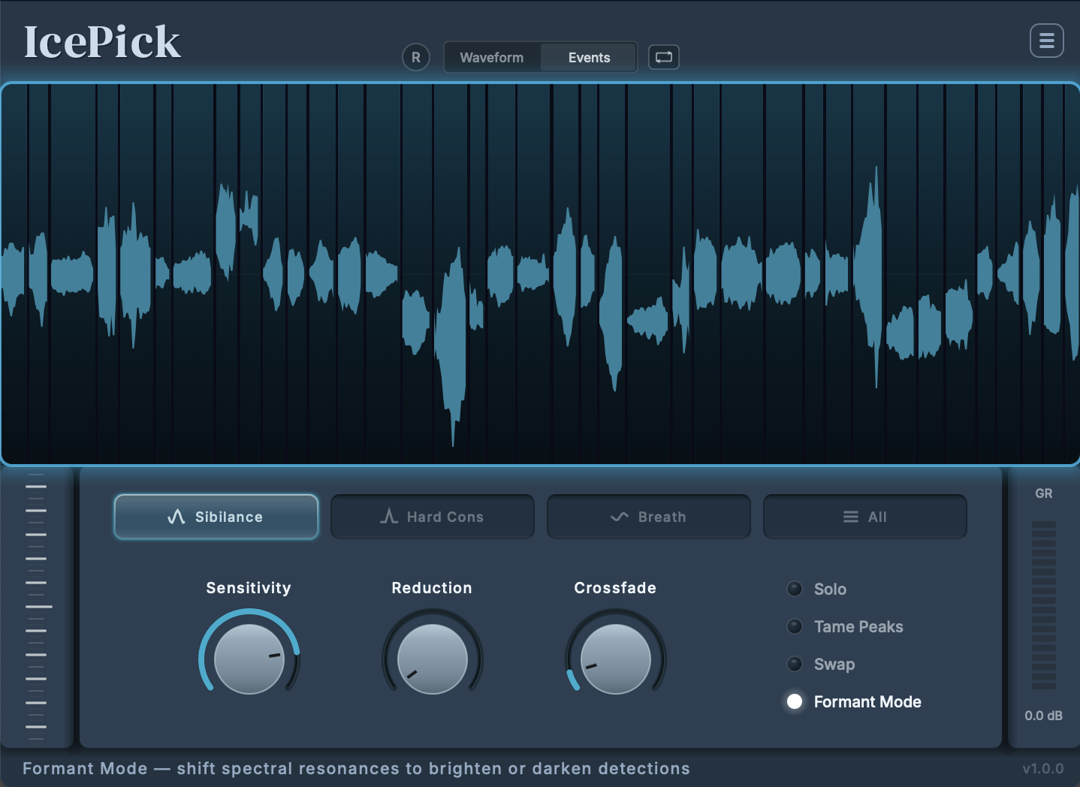
Task: Click the vertical level scale slider
Action: (36, 606)
